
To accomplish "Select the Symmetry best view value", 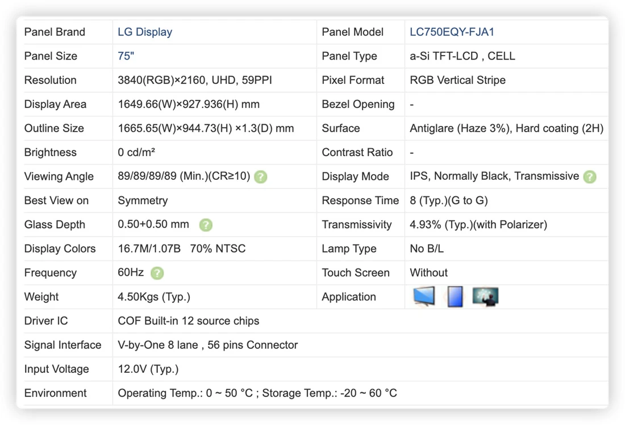I will [143, 200].
